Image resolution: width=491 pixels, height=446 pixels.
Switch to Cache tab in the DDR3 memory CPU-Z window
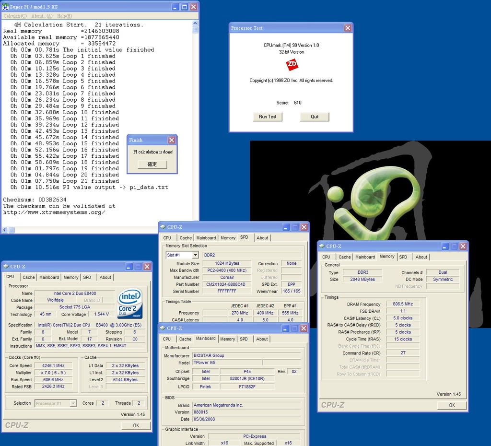(x=344, y=257)
